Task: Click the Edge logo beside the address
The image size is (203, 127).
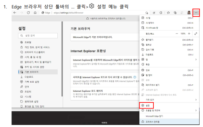Action: pyautogui.click(x=43, y=13)
